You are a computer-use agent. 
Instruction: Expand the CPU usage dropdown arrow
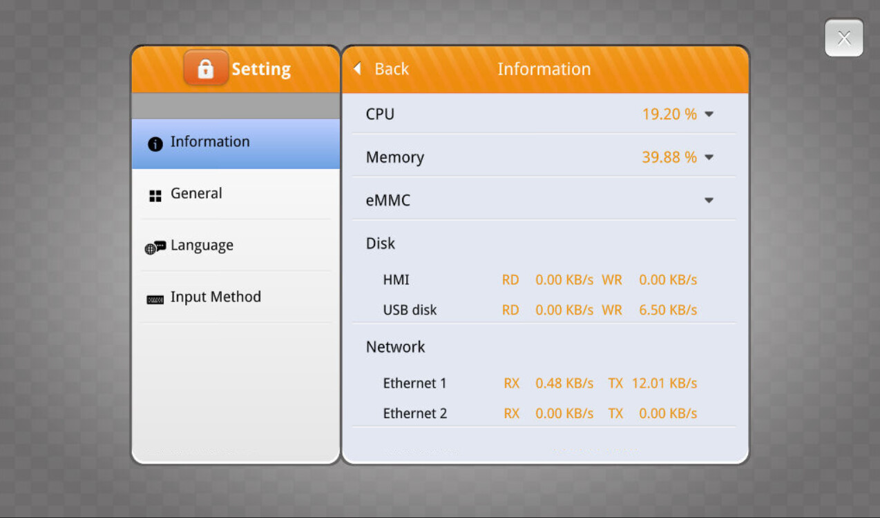click(709, 114)
